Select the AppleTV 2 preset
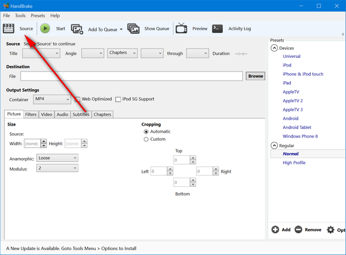 click(x=292, y=101)
